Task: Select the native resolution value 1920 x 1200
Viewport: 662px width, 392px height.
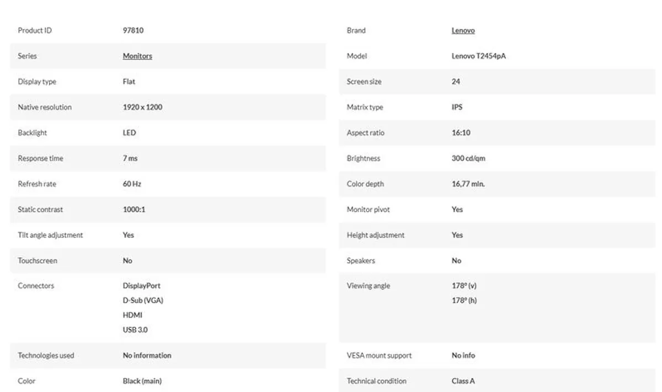Action: tap(142, 108)
